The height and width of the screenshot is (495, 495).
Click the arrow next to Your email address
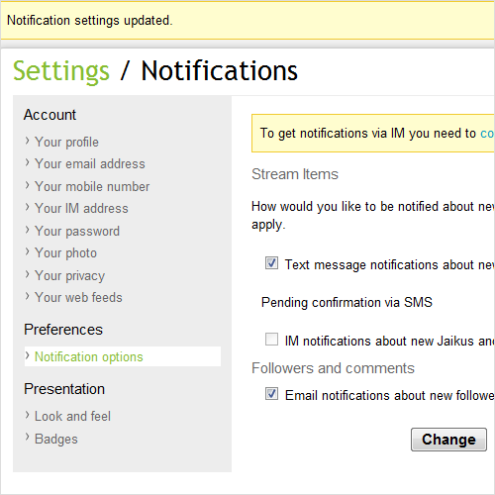click(x=27, y=162)
